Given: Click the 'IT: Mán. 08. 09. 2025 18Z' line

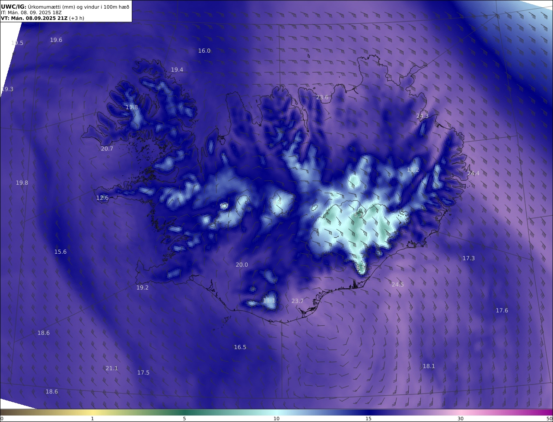Looking at the screenshot, I should 32,13.
